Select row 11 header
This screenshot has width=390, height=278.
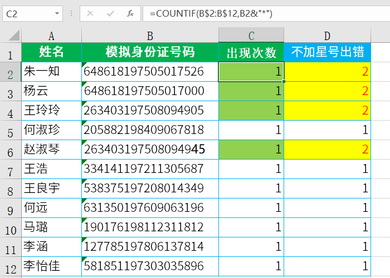[x=11, y=247]
